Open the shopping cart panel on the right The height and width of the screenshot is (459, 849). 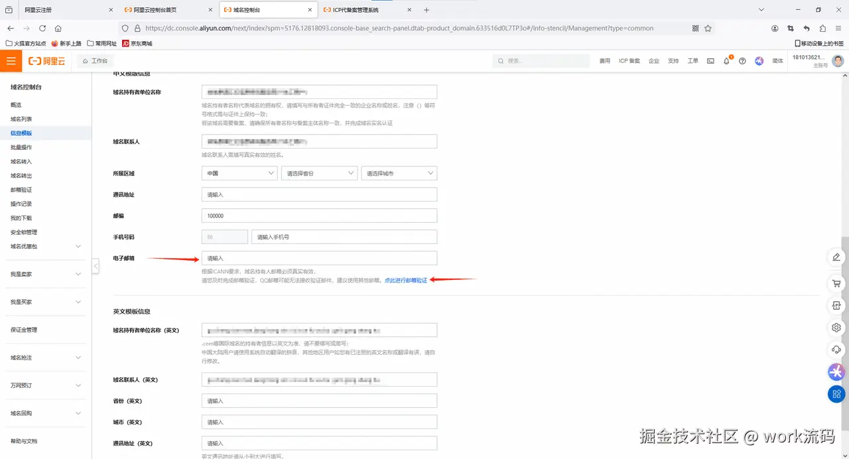pyautogui.click(x=836, y=283)
